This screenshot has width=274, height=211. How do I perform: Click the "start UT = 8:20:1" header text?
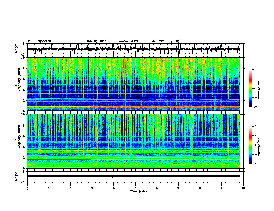167,41
